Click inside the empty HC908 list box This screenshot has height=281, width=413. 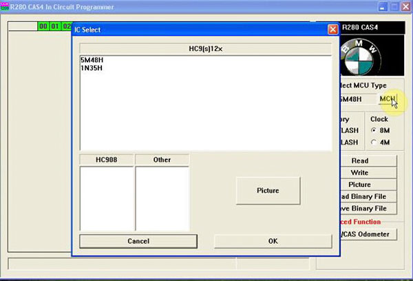click(107, 198)
